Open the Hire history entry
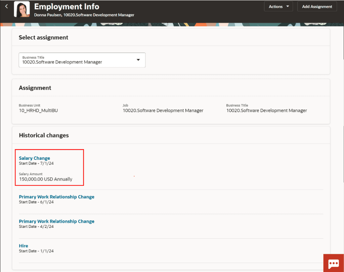 tap(24, 246)
